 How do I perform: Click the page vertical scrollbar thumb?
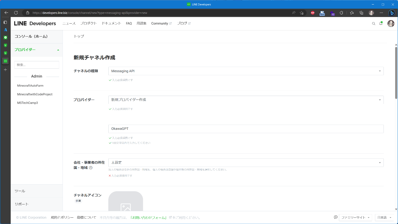(x=396, y=73)
